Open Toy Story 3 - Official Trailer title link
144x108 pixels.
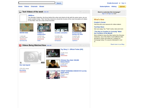coord(72,49)
